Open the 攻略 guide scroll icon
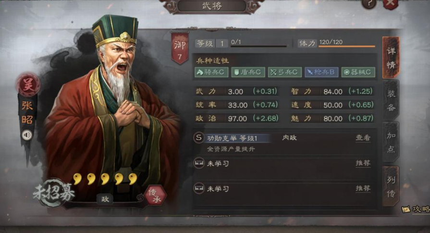This screenshot has width=430, height=233. 406,209
